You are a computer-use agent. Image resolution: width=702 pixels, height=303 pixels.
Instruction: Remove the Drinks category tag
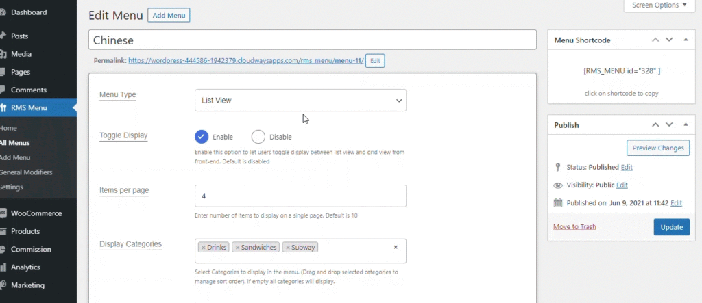pyautogui.click(x=203, y=247)
